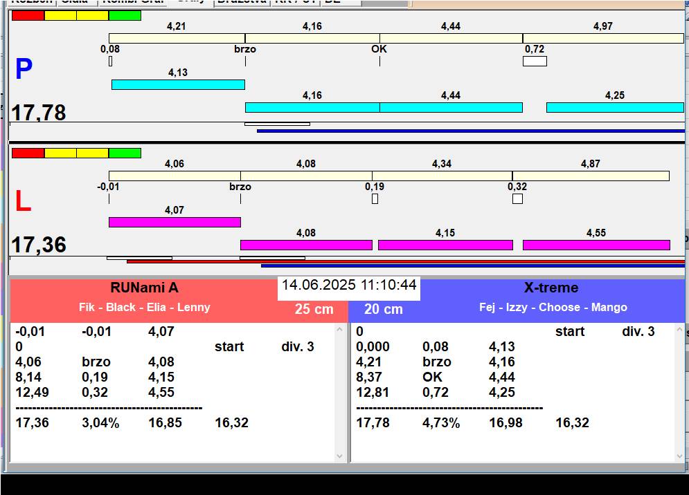Click the 16,98 value in the X-treme list

[505, 422]
